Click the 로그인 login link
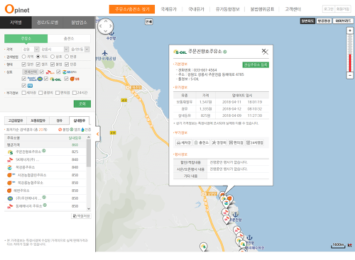The image size is (355, 260). (329, 9)
